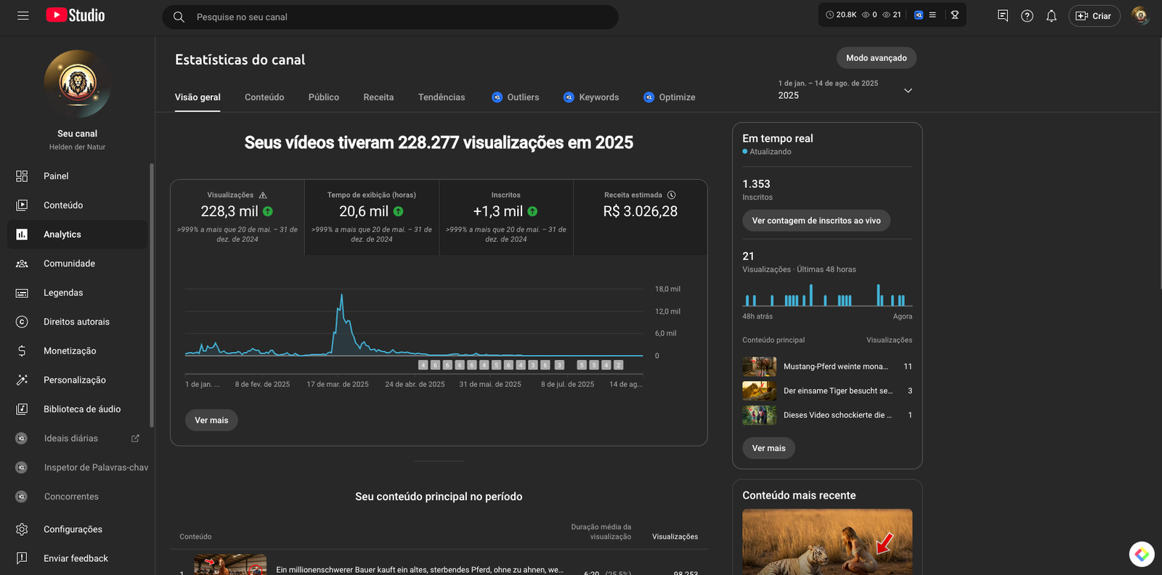
Task: Open the help question mark icon
Action: click(1027, 16)
